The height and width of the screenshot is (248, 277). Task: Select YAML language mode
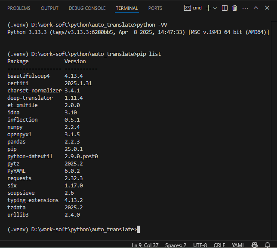(238, 245)
